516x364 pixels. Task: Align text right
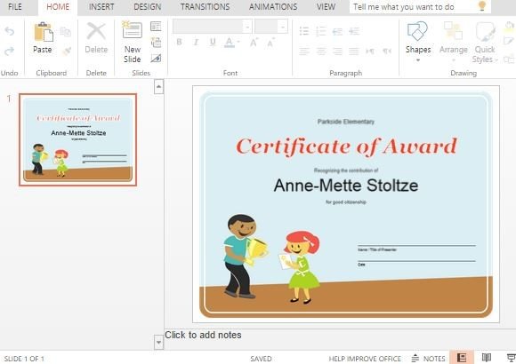337,51
